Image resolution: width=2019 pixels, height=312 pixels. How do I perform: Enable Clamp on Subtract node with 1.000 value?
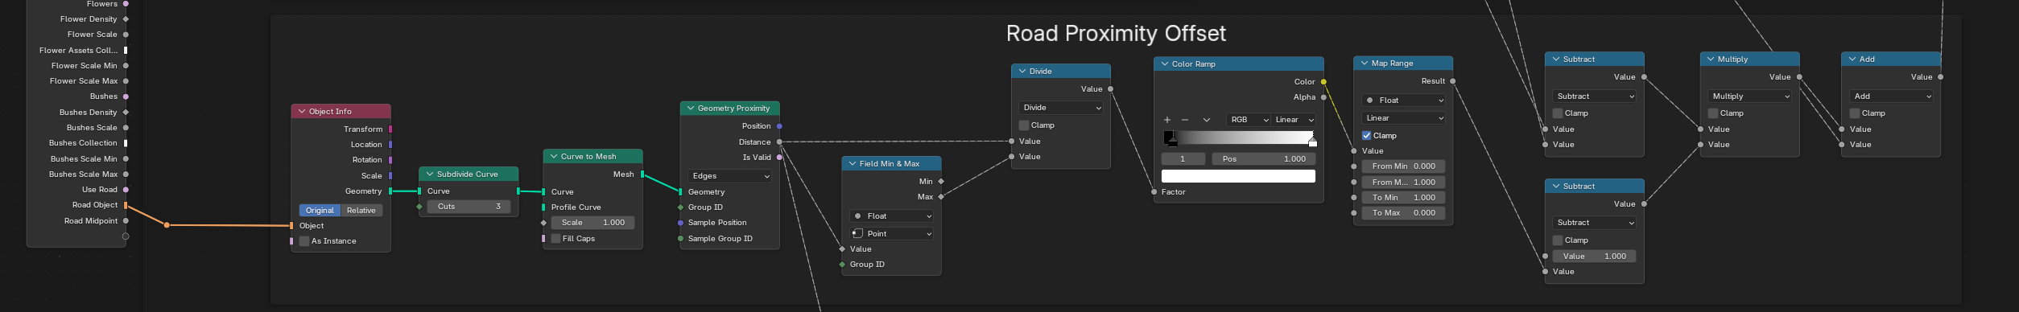[x=1558, y=240]
